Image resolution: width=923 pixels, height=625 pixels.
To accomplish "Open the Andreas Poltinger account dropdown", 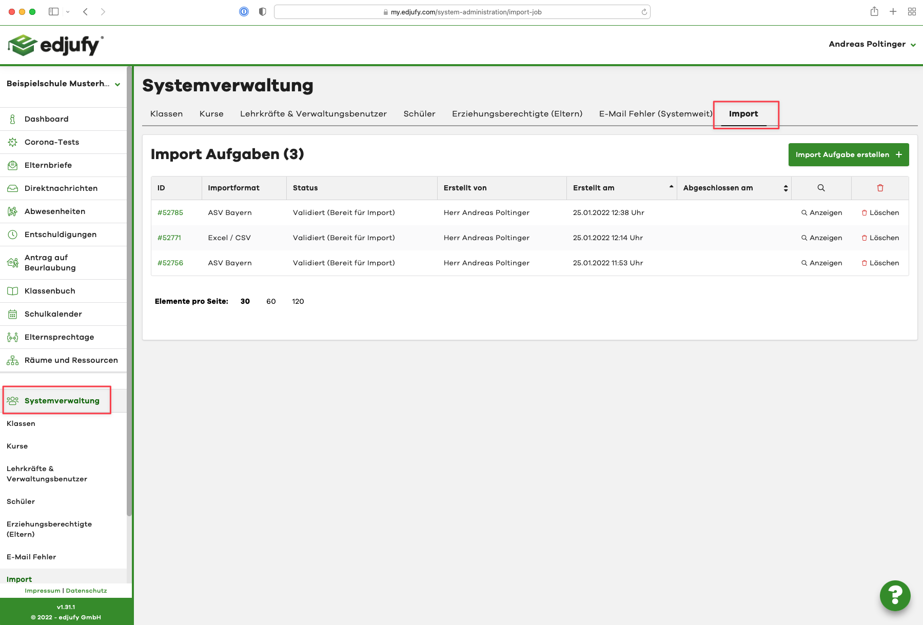I will 872,44.
